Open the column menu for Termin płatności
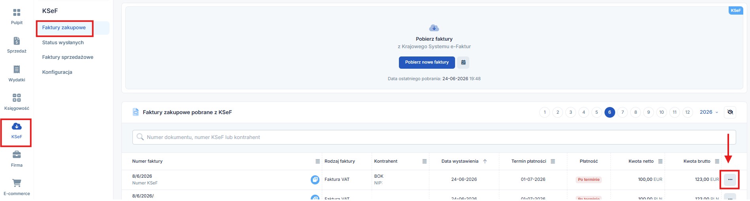 tap(553, 162)
